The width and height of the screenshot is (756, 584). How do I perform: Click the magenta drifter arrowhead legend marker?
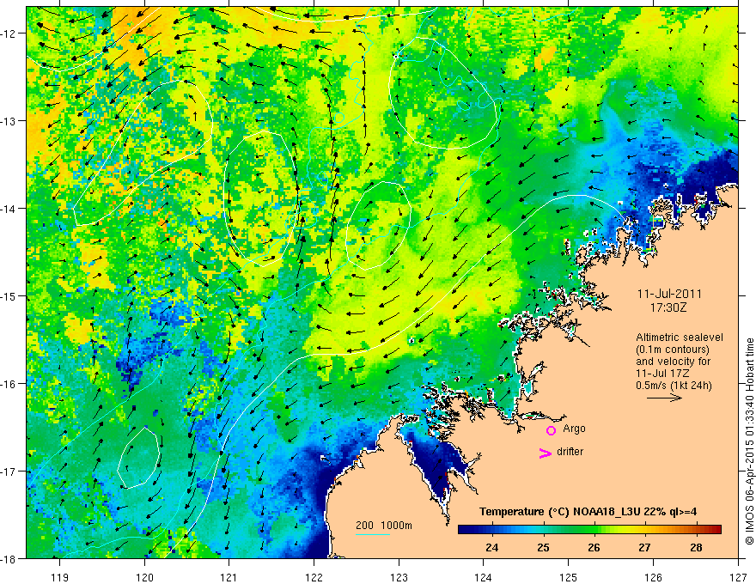(546, 453)
